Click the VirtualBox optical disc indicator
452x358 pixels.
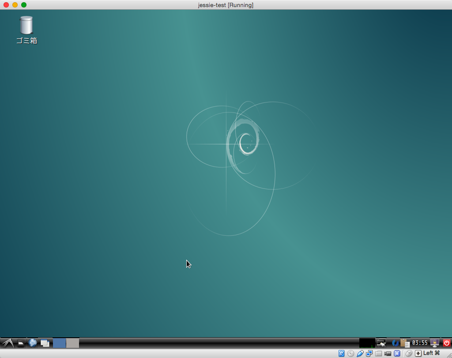tap(350, 354)
